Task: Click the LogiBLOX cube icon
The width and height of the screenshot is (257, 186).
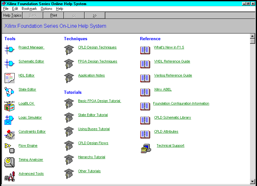Action: (x=10, y=106)
